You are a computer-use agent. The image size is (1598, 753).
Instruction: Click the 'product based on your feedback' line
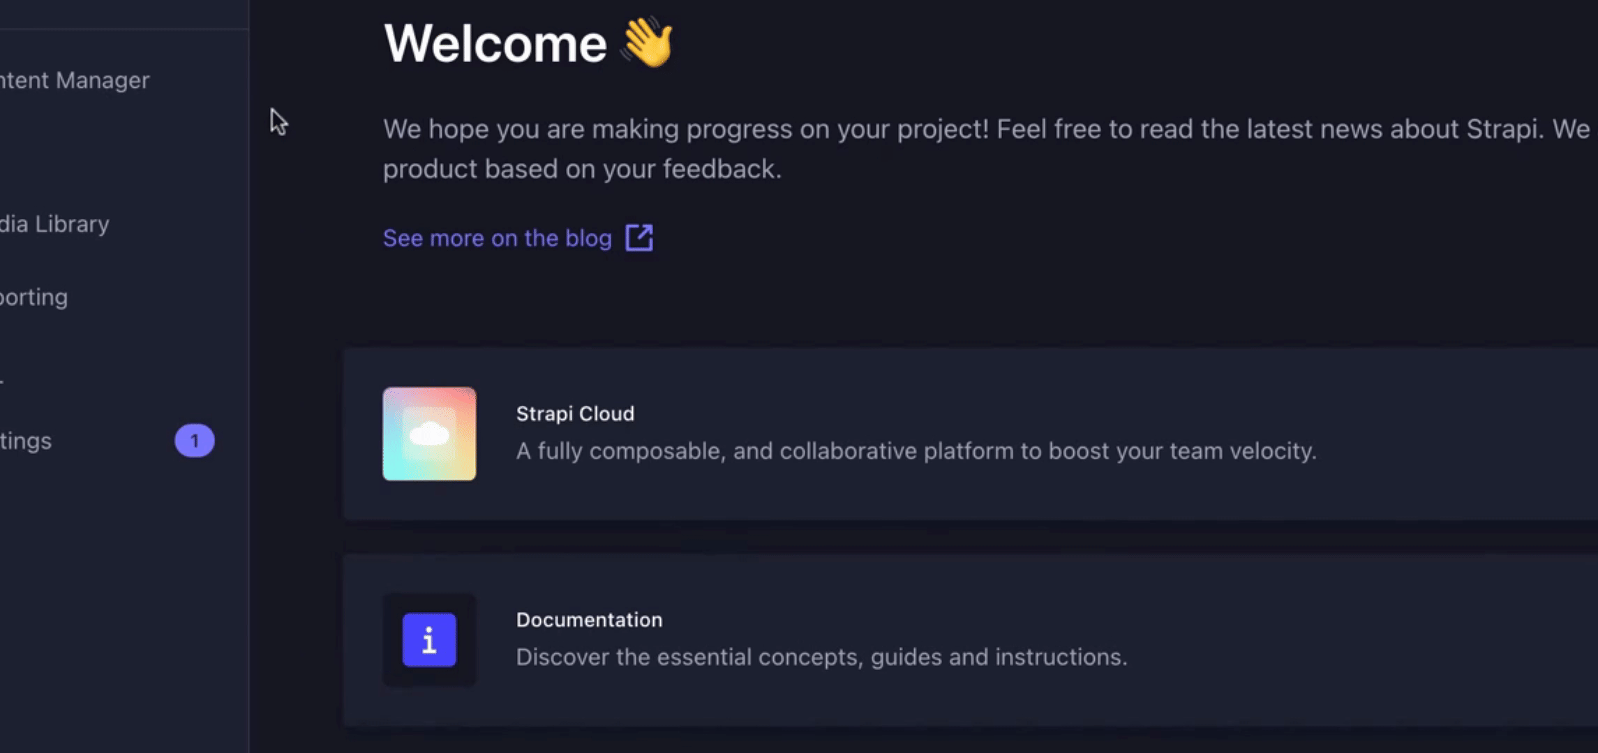pyautogui.click(x=582, y=169)
